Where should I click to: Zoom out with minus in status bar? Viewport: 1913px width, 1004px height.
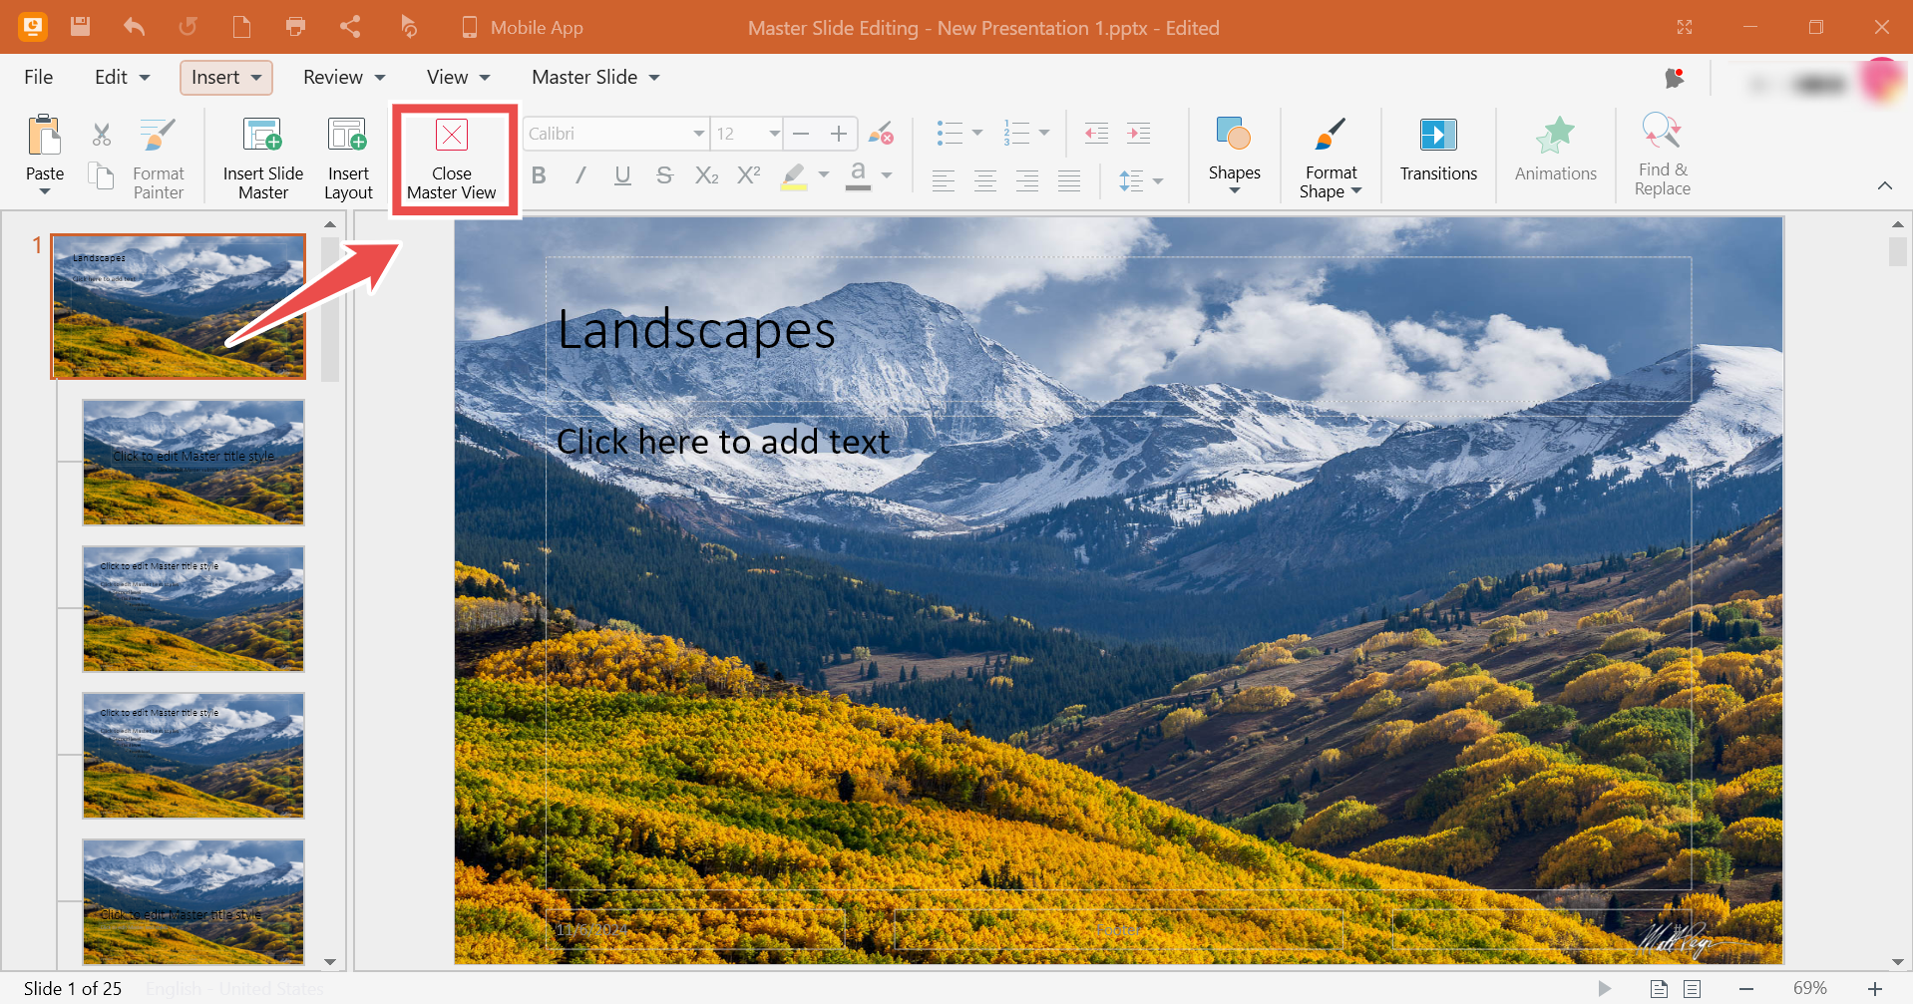[x=1746, y=988]
